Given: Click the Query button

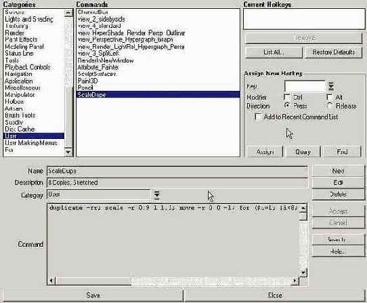Looking at the screenshot, I should pos(303,152).
